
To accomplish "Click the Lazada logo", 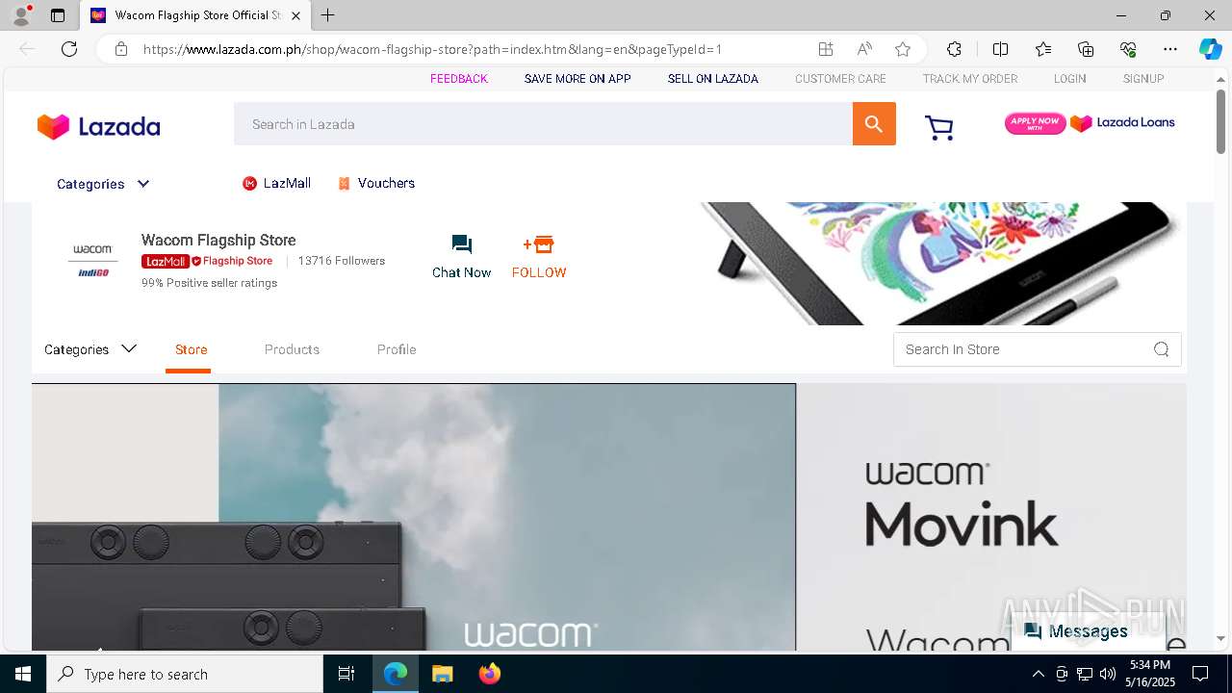I will point(98,126).
